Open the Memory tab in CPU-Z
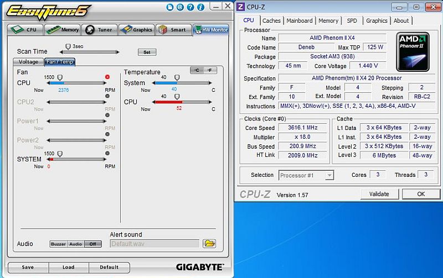The image size is (443, 278). tap(328, 20)
